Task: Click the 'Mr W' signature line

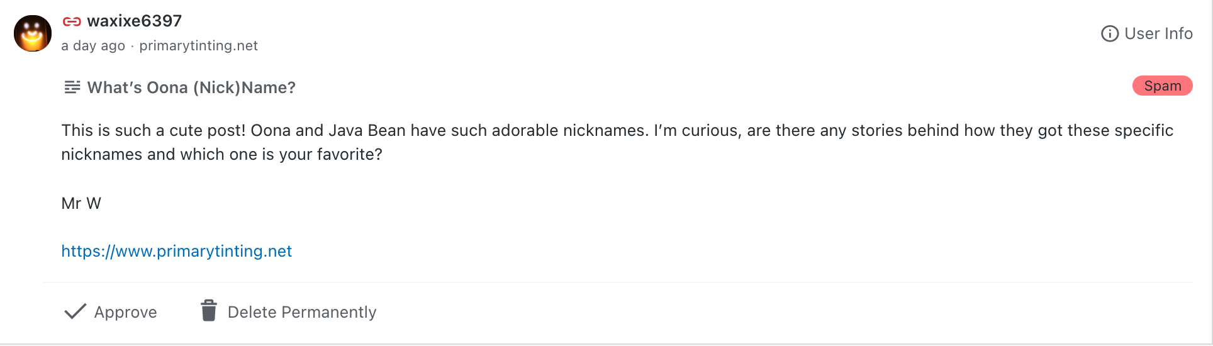Action: (81, 203)
